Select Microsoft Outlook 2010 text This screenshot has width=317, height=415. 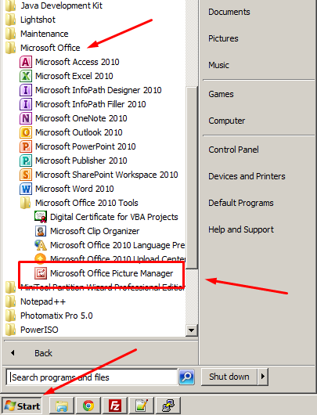tap(78, 132)
